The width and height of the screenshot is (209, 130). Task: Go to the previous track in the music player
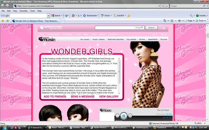coord(117,116)
